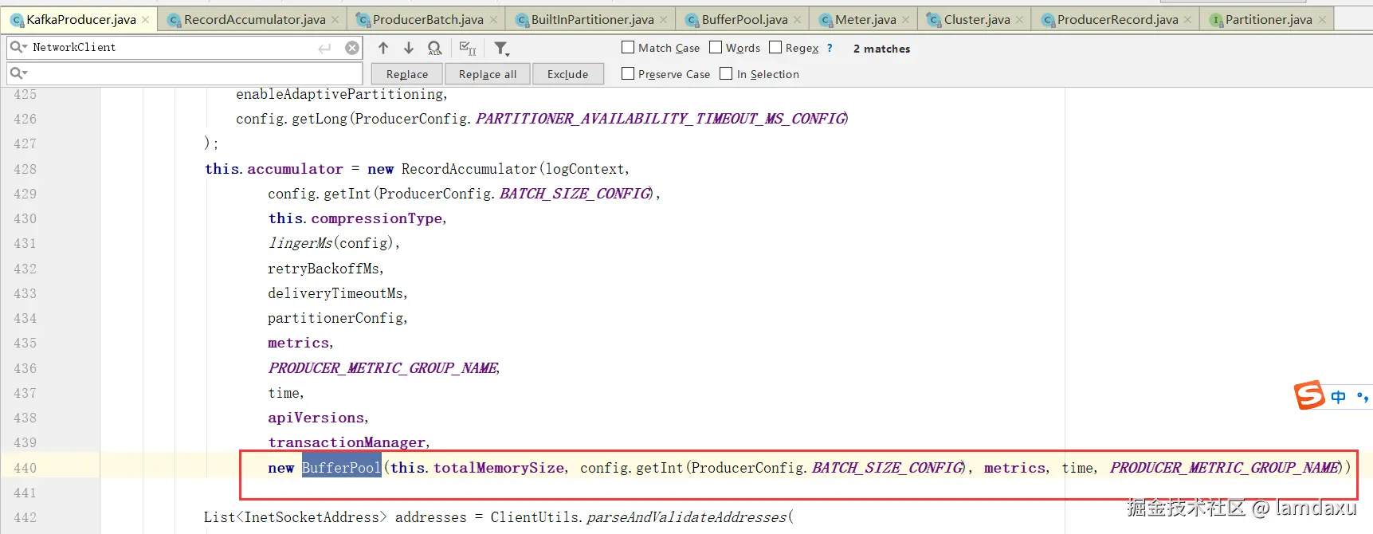This screenshot has width=1373, height=534.
Task: Close the Partitioner.java tab
Action: coord(1322,20)
